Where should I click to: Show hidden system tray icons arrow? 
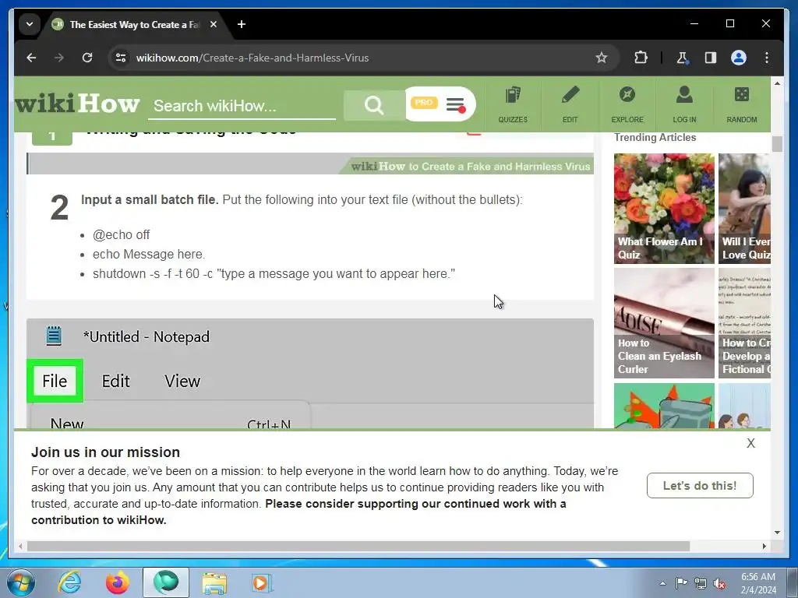coord(662,583)
